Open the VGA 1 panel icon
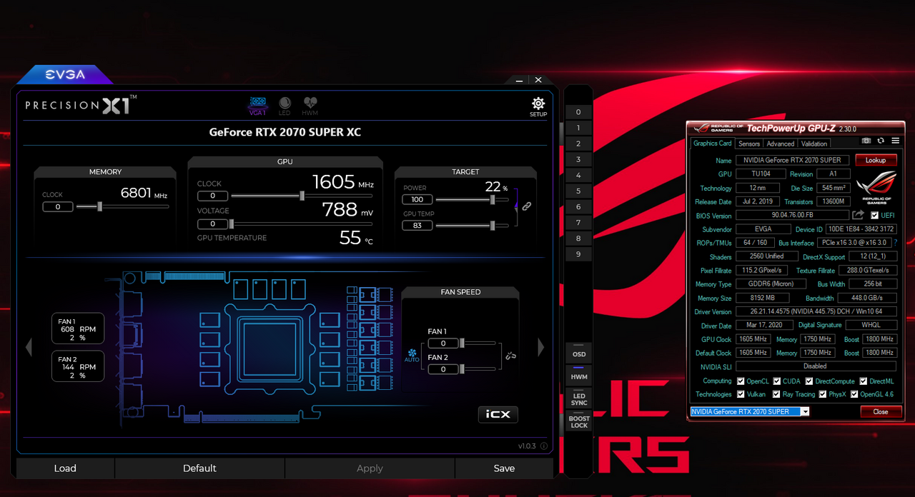The image size is (915, 497). 257,106
